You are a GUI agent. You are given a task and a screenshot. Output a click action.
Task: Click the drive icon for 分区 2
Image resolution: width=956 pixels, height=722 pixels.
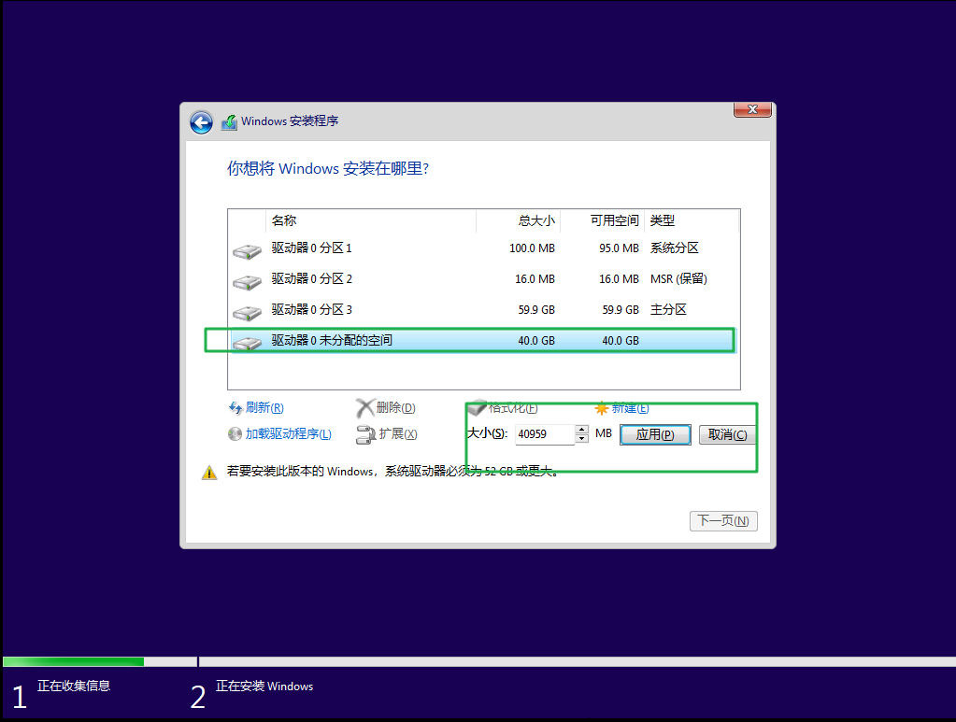pyautogui.click(x=247, y=282)
